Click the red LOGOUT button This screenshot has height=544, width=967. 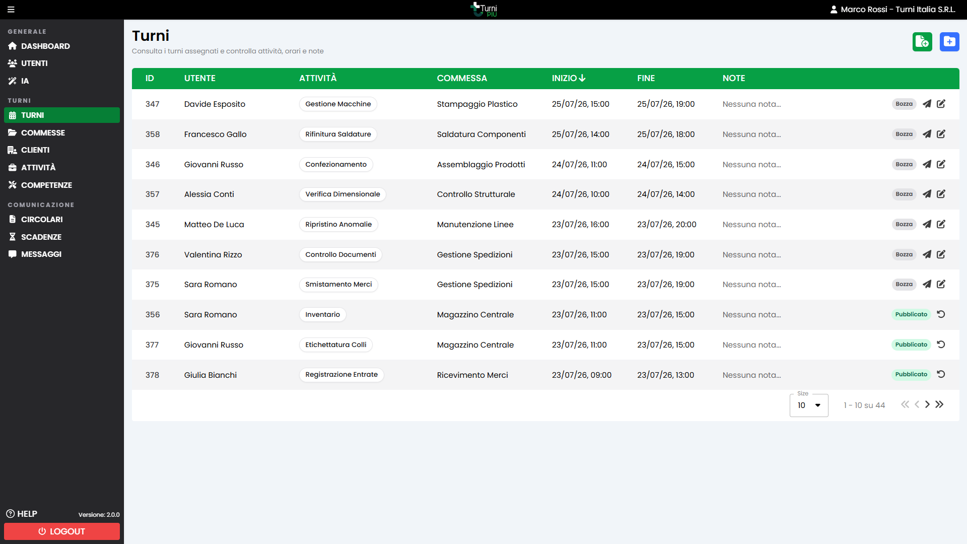point(62,531)
